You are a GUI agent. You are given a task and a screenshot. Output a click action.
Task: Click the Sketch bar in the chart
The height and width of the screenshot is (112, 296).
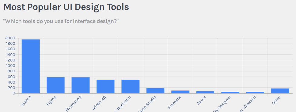coord(31,66)
